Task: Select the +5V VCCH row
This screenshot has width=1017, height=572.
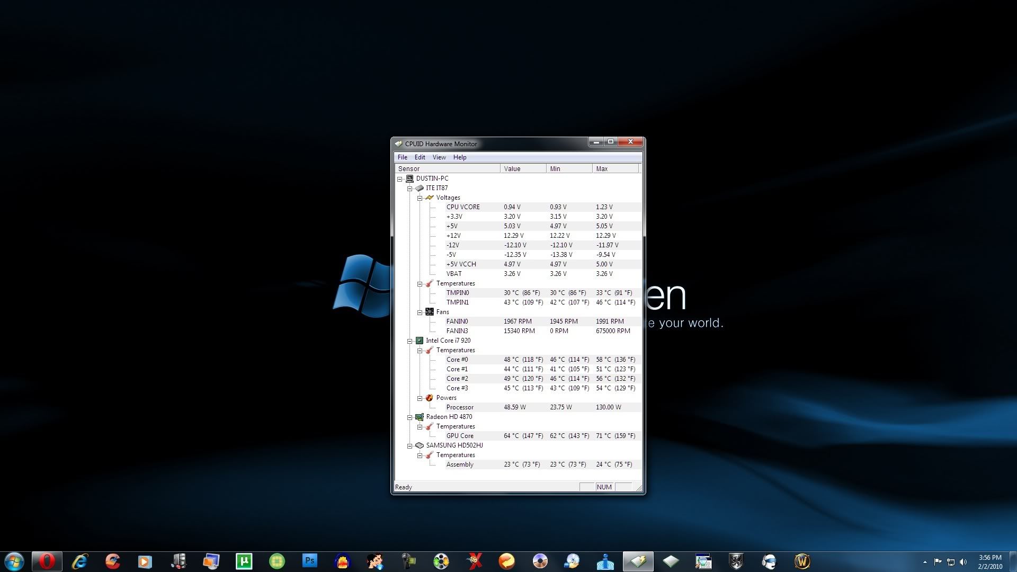Action: coord(543,264)
